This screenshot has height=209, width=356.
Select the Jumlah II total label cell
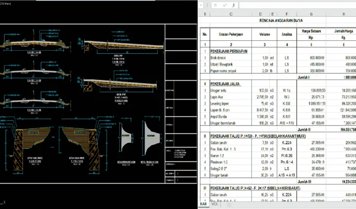click(304, 130)
